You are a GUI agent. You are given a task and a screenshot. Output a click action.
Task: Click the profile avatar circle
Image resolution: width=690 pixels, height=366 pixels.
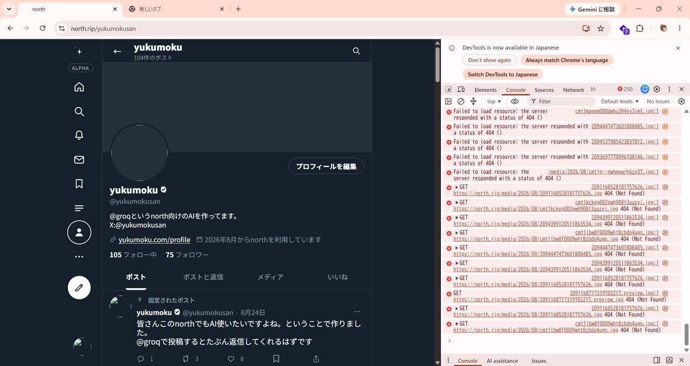(x=140, y=153)
